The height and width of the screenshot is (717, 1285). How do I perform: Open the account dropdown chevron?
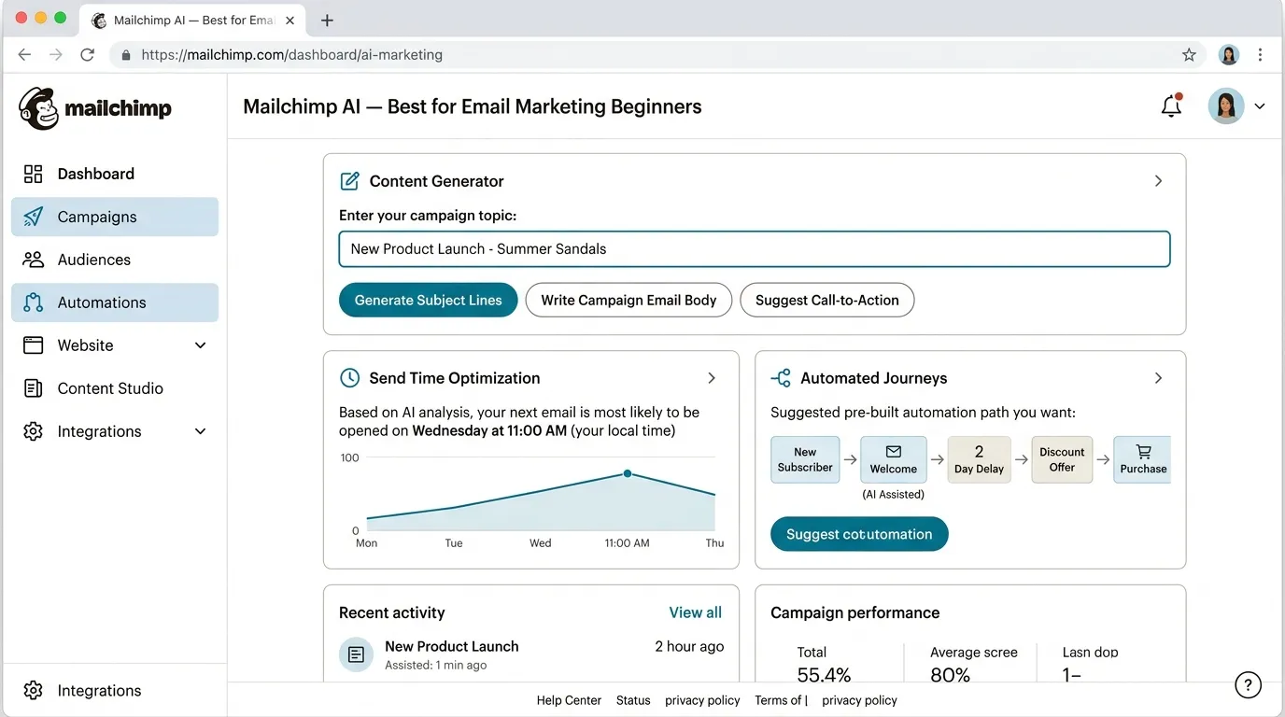click(x=1260, y=106)
